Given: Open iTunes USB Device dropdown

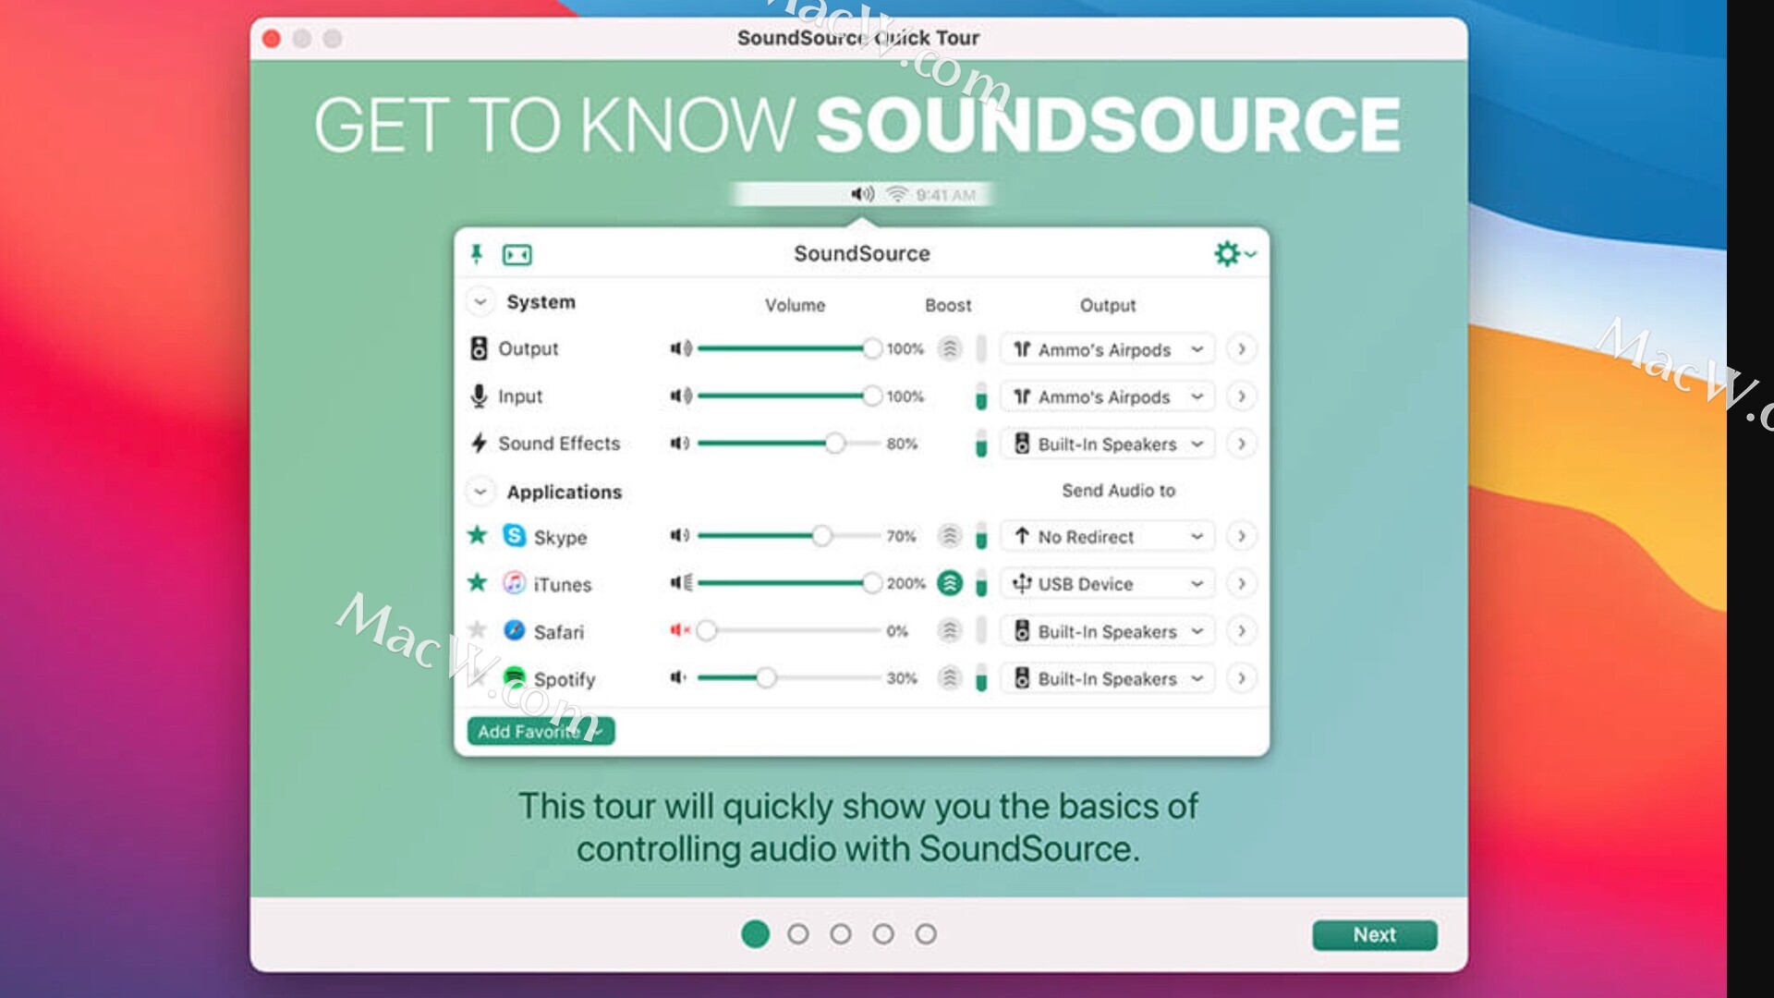Looking at the screenshot, I should 1108,583.
